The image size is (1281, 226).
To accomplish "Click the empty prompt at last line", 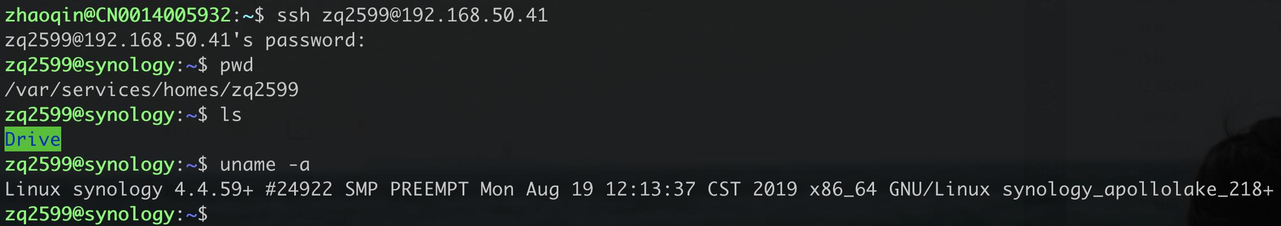I will tap(106, 214).
